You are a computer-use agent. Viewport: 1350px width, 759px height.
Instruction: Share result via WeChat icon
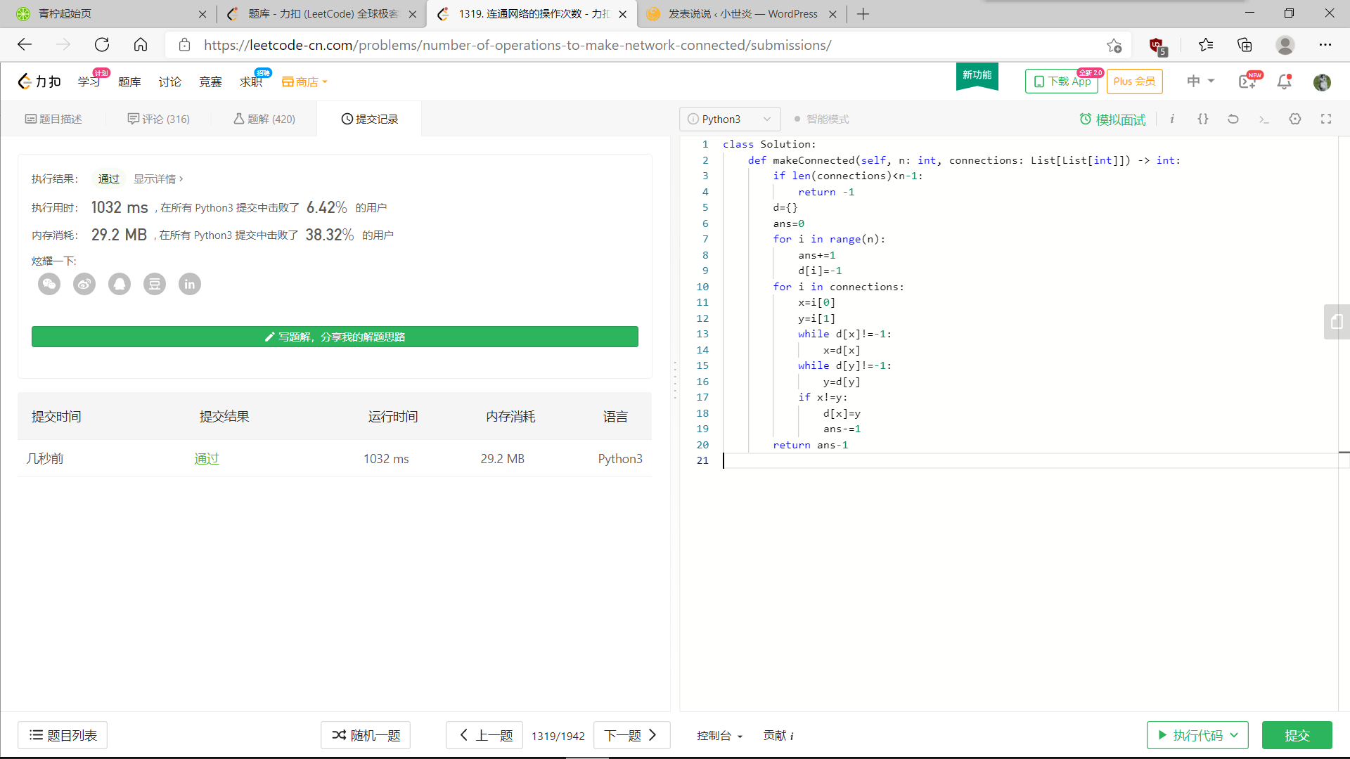tap(49, 284)
